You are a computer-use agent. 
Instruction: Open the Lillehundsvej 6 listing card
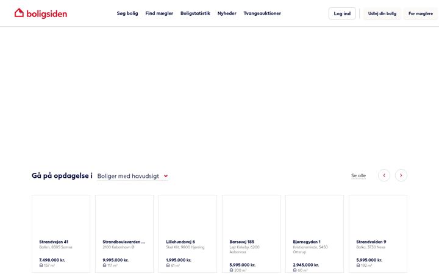pos(188,234)
